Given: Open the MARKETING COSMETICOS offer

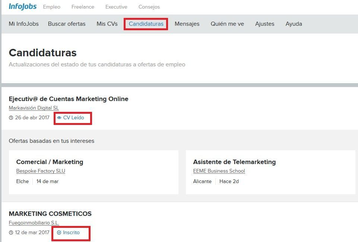Looking at the screenshot, I should coord(50,214).
